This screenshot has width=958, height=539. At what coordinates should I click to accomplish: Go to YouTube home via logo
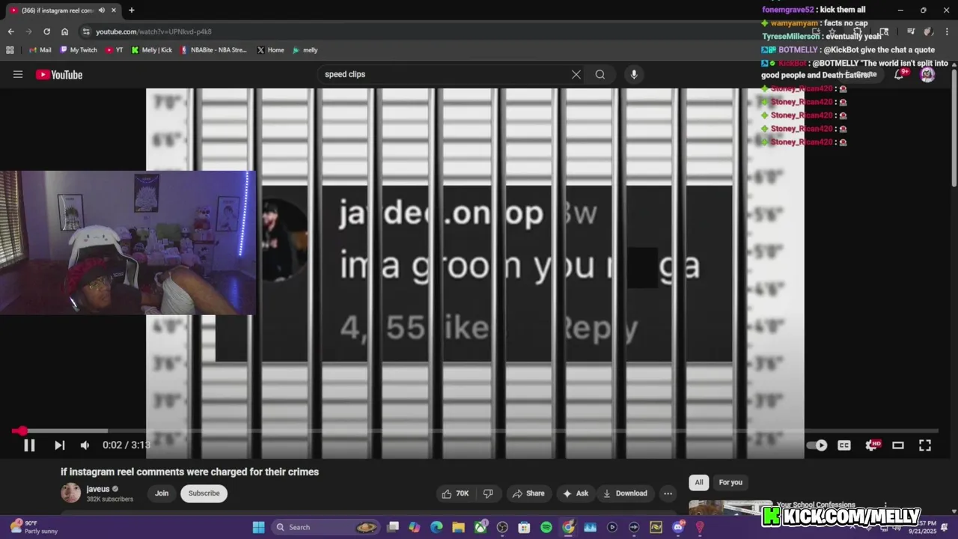click(x=59, y=74)
